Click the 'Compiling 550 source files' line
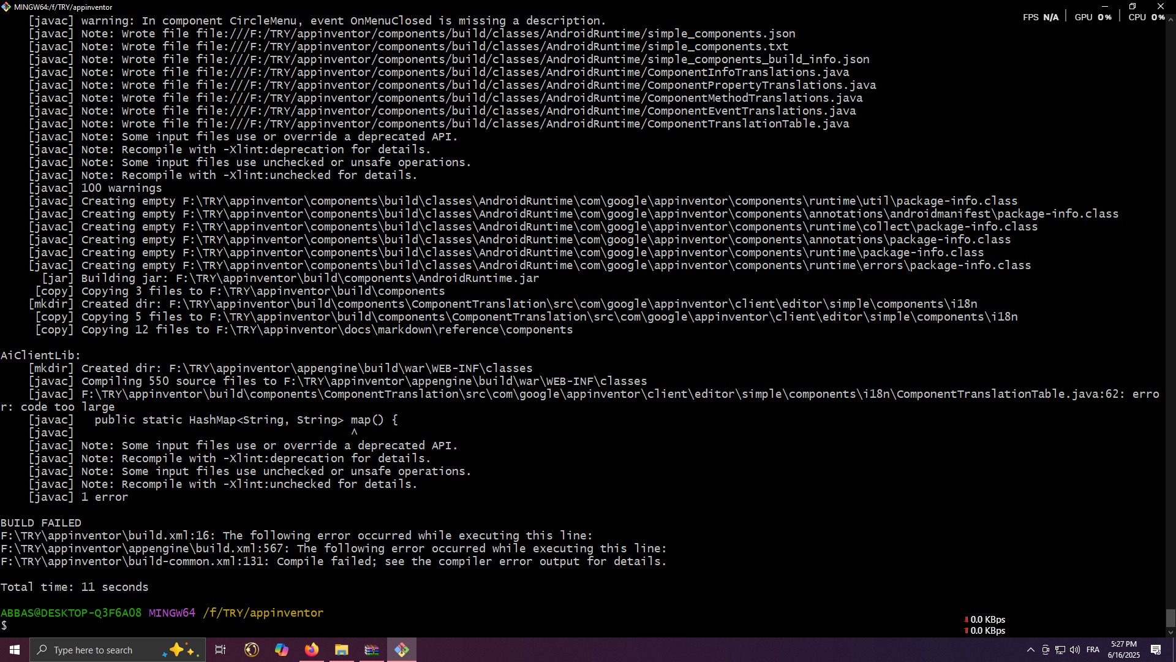Screen dimensions: 1176x662 pos(337,381)
